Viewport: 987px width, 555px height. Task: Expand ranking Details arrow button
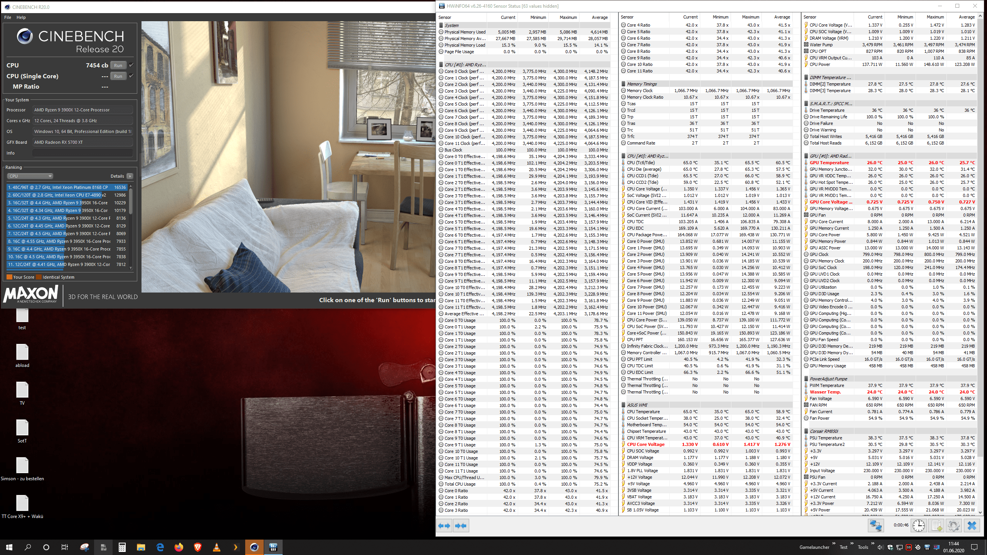pos(130,176)
